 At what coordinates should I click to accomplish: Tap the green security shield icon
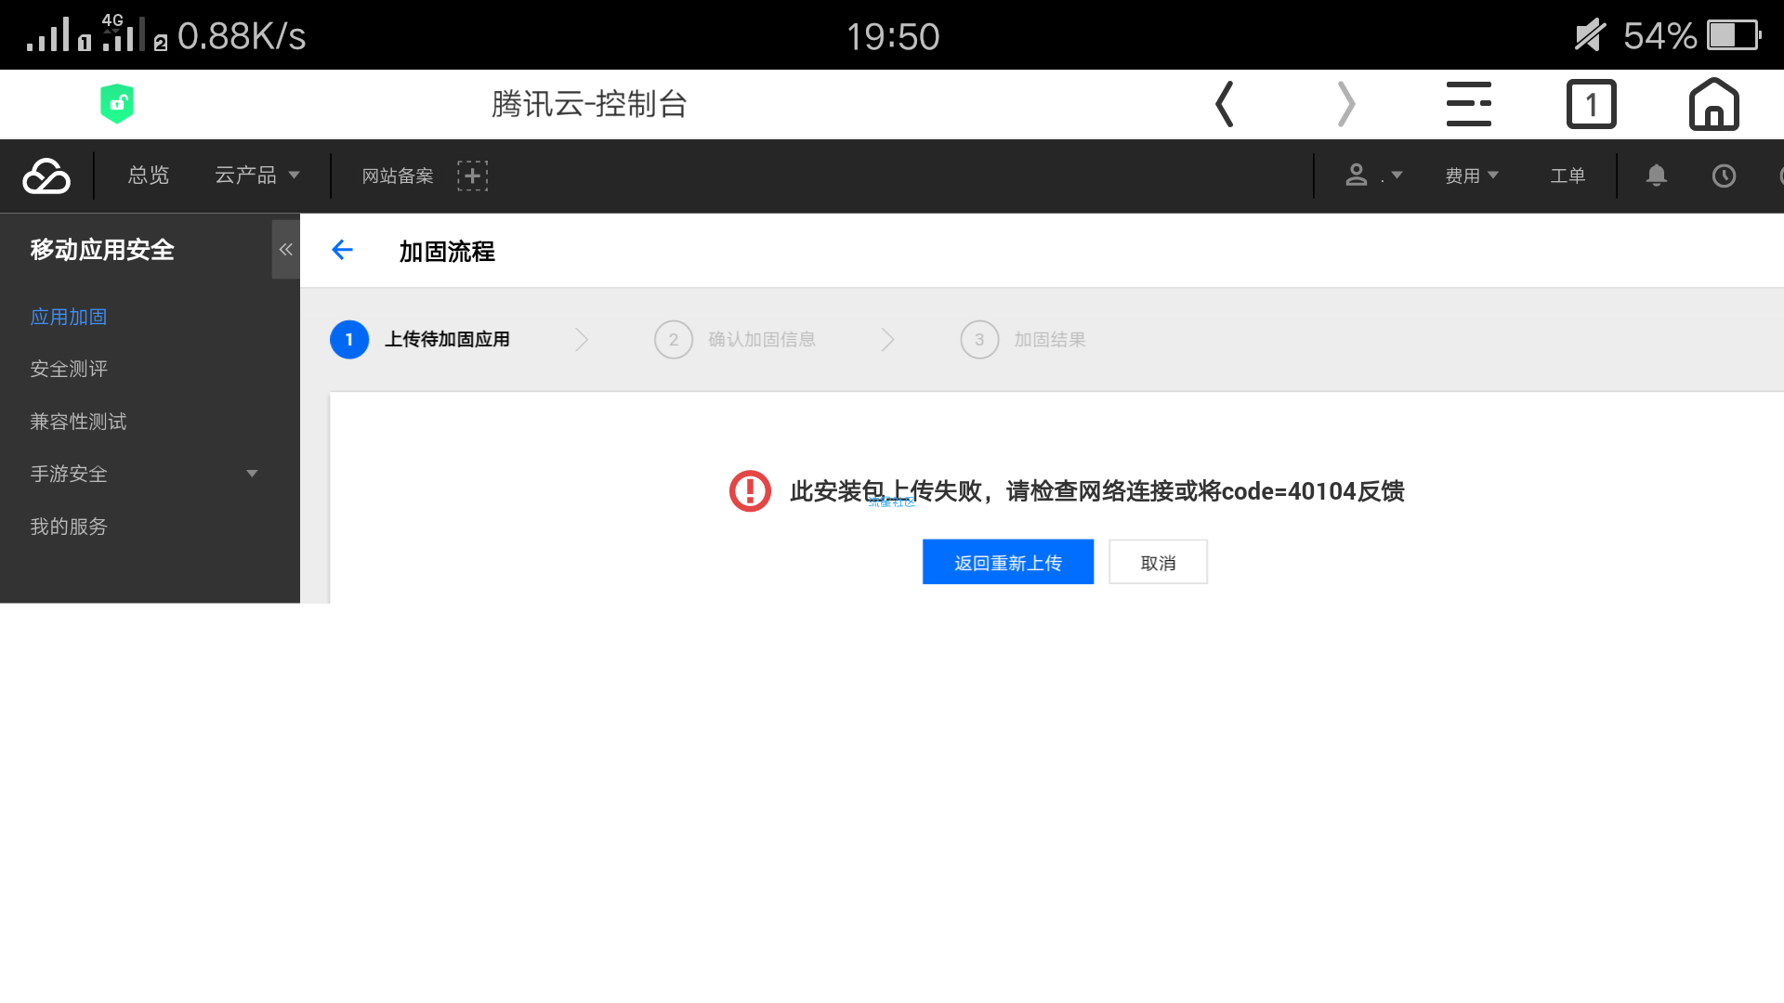click(x=117, y=104)
